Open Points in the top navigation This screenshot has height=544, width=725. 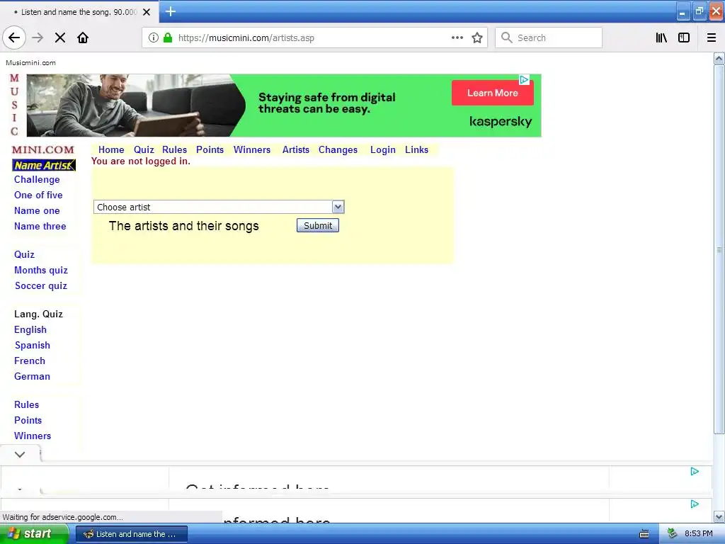(210, 149)
